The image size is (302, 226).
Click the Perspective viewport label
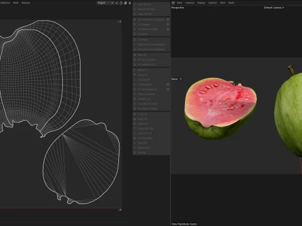point(177,8)
